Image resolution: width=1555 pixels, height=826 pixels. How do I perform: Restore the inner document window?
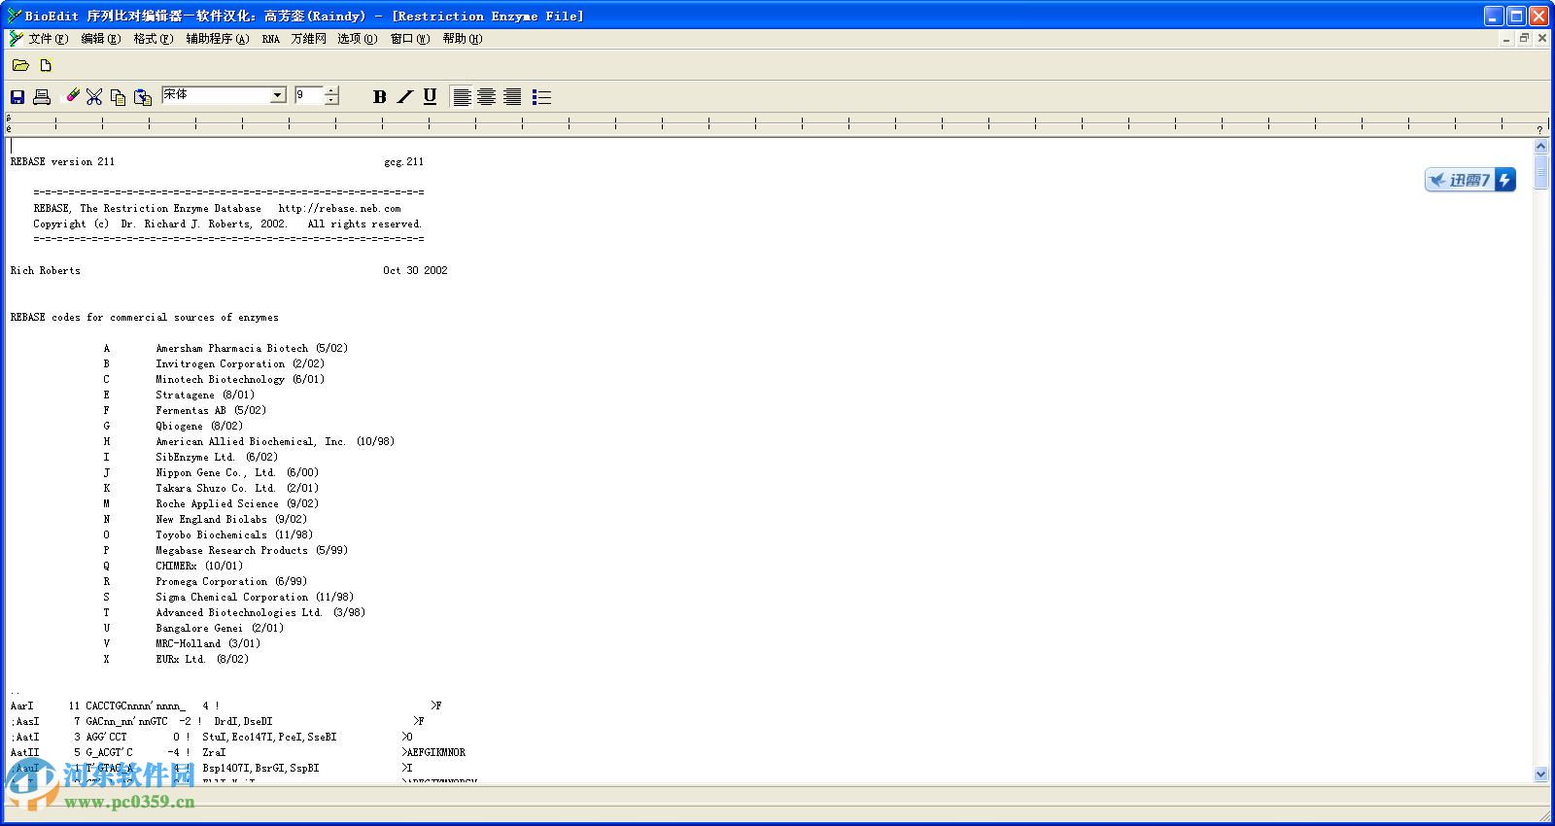[1524, 39]
